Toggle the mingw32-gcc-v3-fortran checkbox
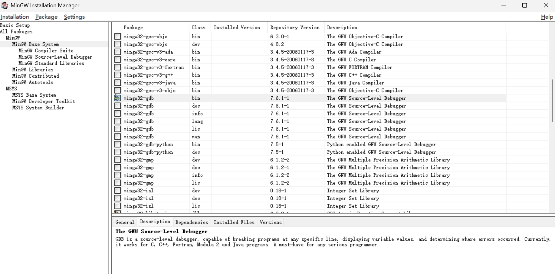The width and height of the screenshot is (555, 274). click(x=117, y=67)
